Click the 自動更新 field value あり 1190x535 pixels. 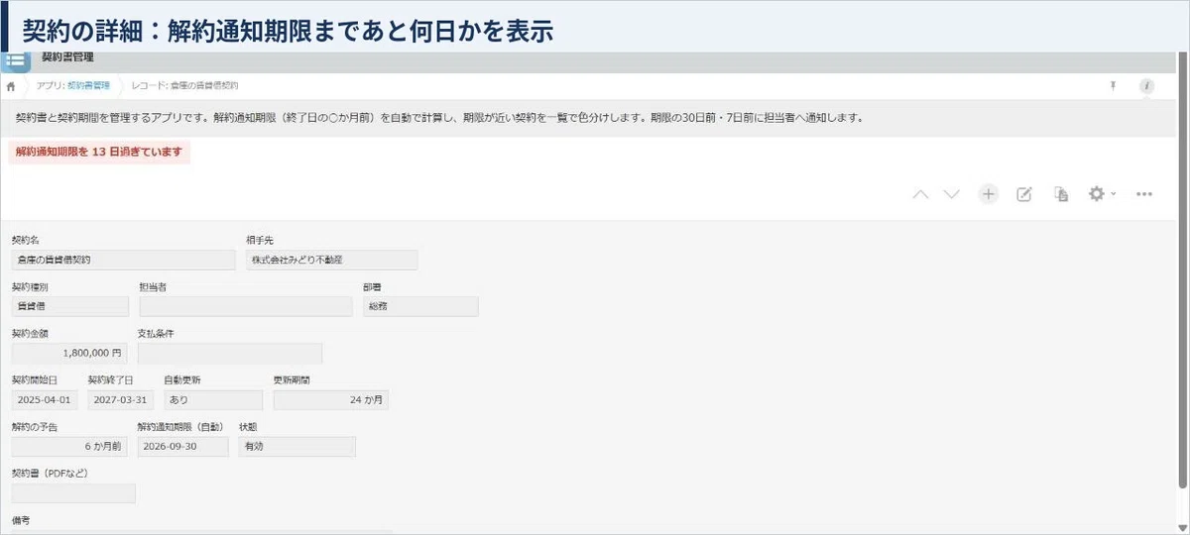(213, 400)
